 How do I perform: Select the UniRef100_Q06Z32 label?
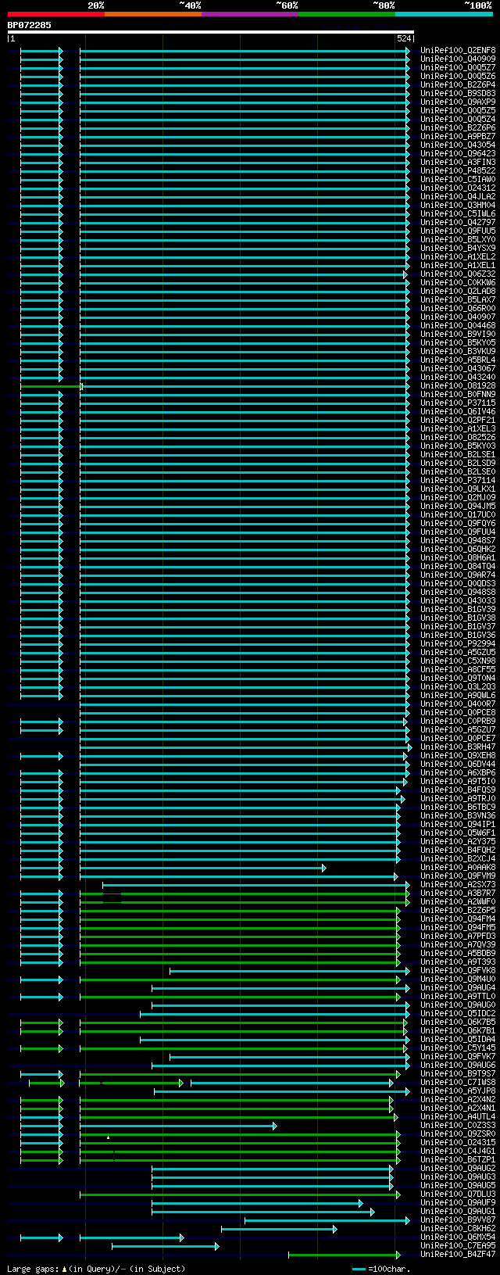[x=458, y=274]
